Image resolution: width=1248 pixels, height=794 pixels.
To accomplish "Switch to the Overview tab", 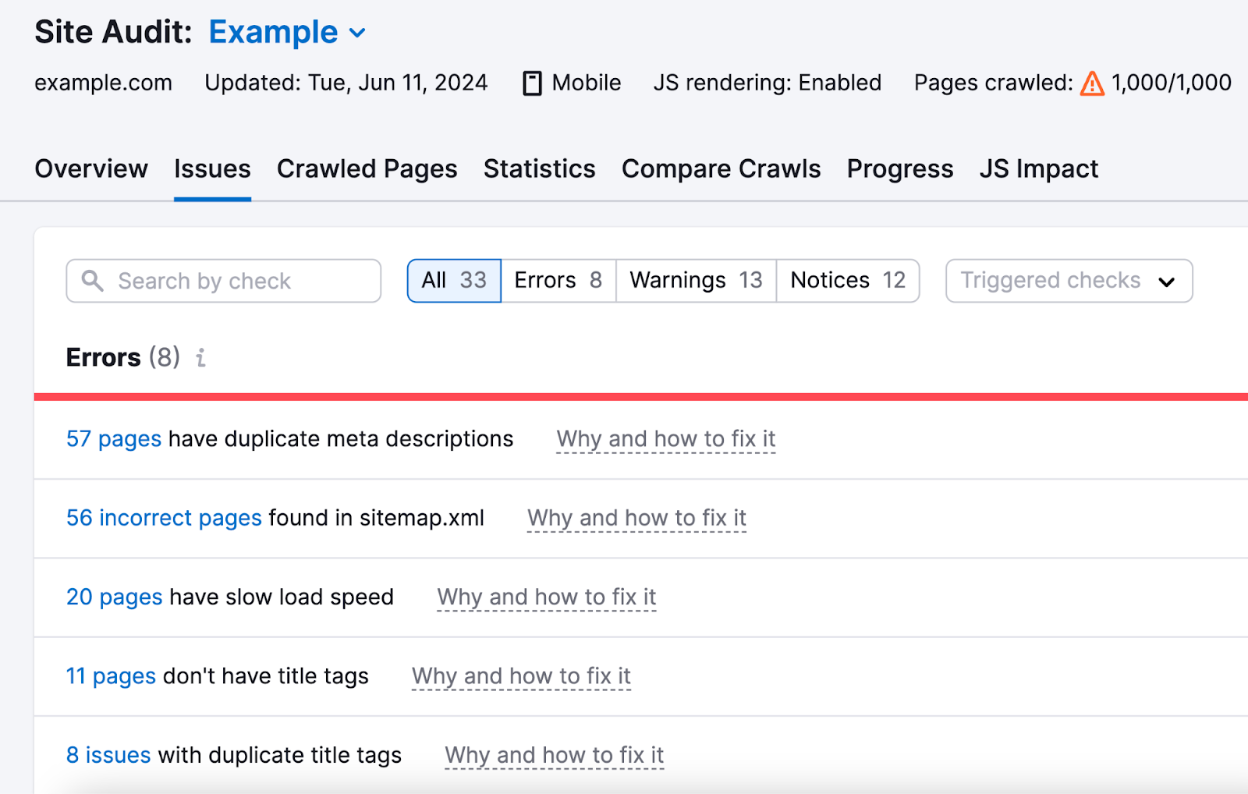I will (90, 168).
